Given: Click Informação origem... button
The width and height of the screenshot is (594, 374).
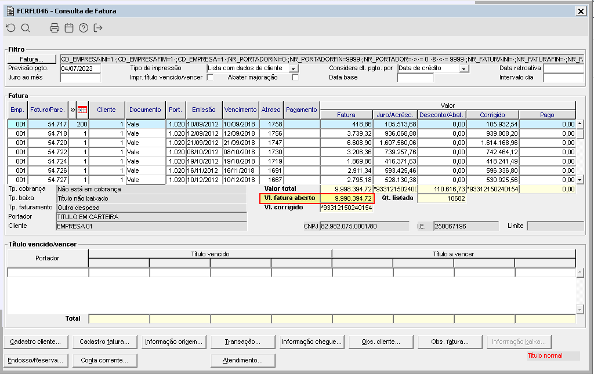Looking at the screenshot, I should (174, 342).
